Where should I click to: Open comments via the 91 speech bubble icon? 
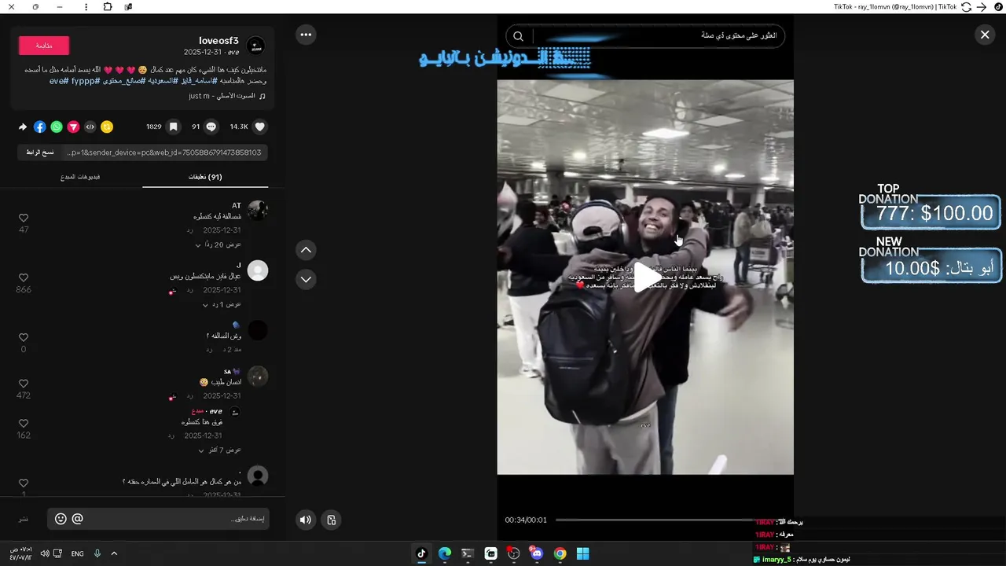pos(211,127)
